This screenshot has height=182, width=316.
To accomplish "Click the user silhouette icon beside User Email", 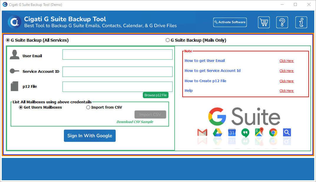I will (14, 55).
